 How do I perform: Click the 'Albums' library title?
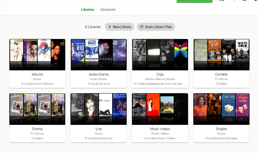37,74
